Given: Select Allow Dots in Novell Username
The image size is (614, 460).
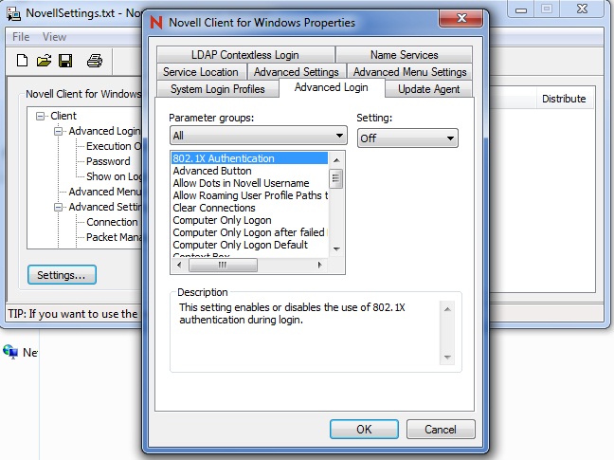Looking at the screenshot, I should (x=249, y=183).
